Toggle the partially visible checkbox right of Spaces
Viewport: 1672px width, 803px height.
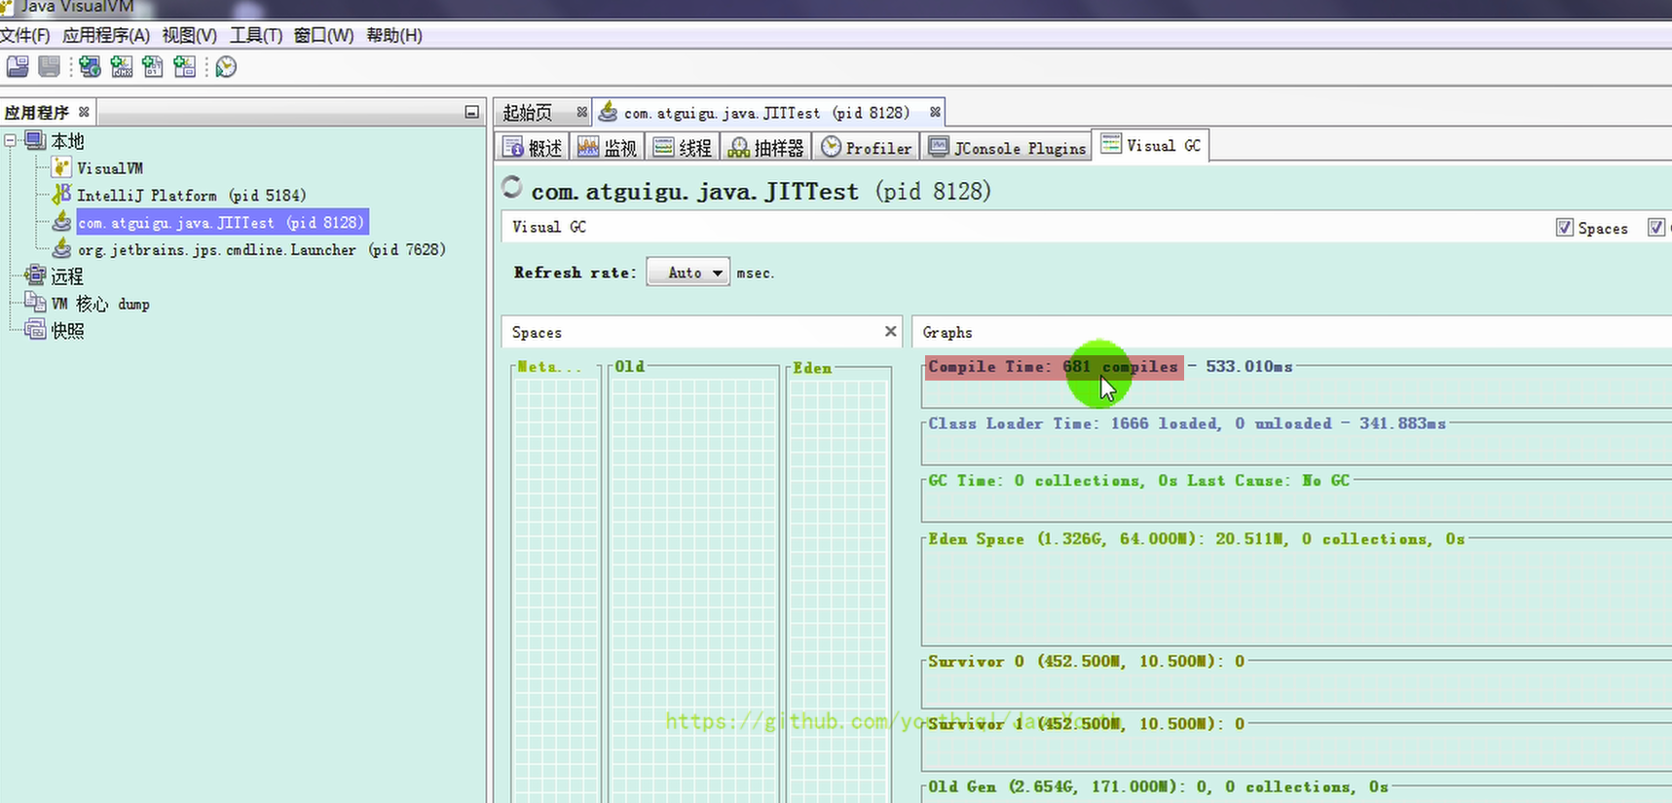(x=1655, y=228)
